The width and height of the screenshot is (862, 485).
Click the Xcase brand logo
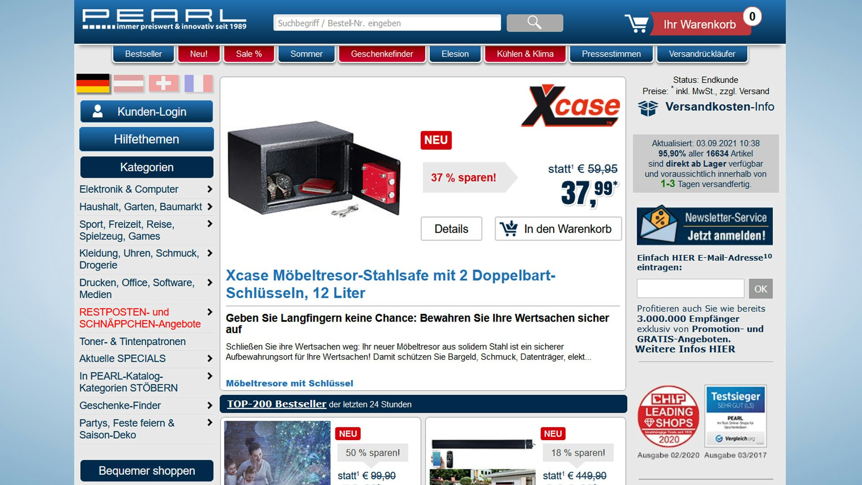[x=571, y=106]
